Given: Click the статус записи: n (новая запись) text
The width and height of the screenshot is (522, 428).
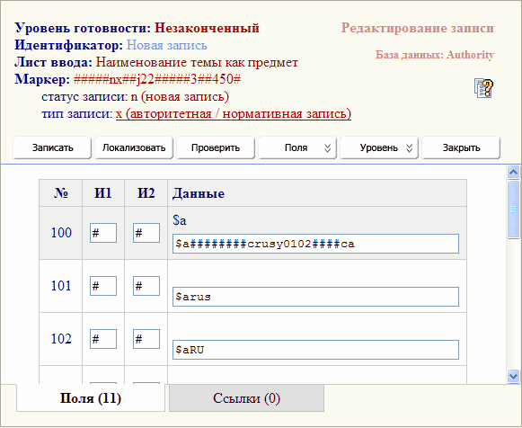Looking at the screenshot, I should 135,96.
